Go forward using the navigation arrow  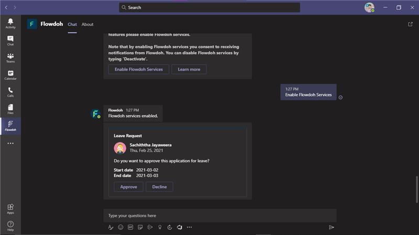[x=15, y=7]
